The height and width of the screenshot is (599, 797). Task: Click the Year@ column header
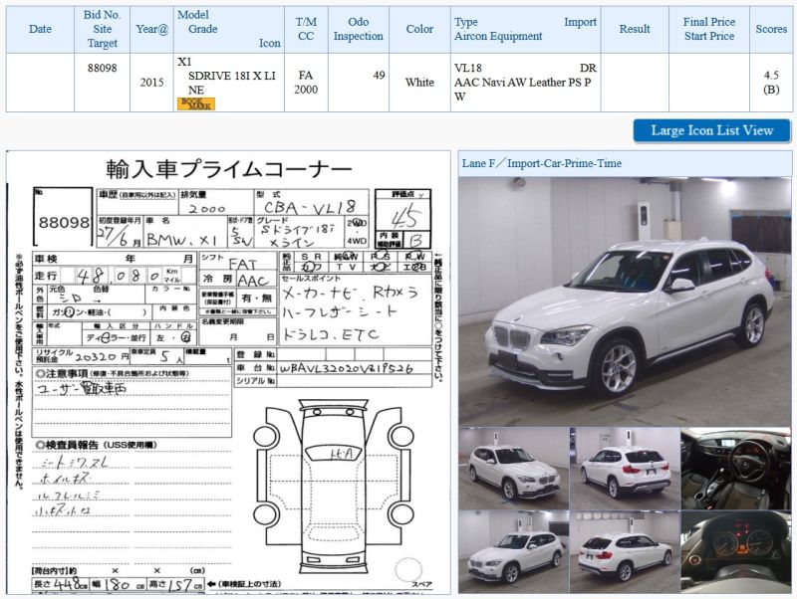click(x=151, y=29)
